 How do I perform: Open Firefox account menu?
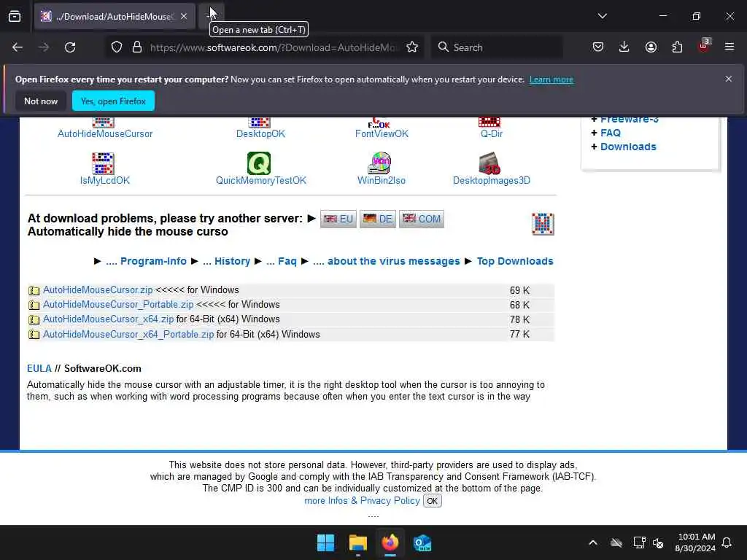(x=651, y=47)
